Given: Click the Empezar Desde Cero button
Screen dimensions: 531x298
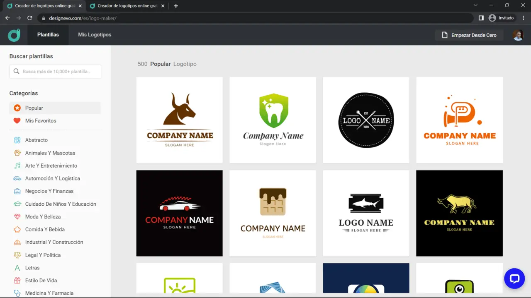Looking at the screenshot, I should 469,35.
